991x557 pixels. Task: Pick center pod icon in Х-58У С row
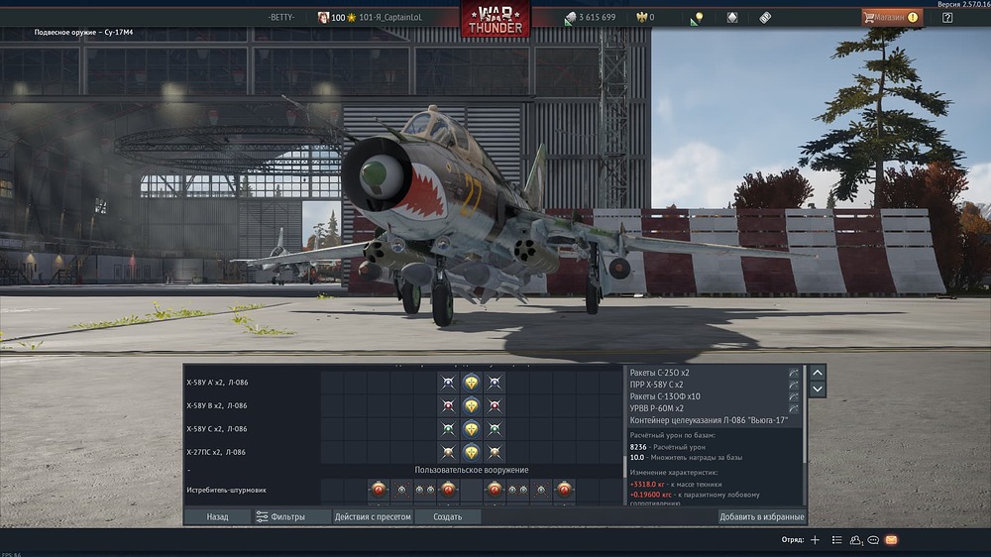pyautogui.click(x=472, y=429)
